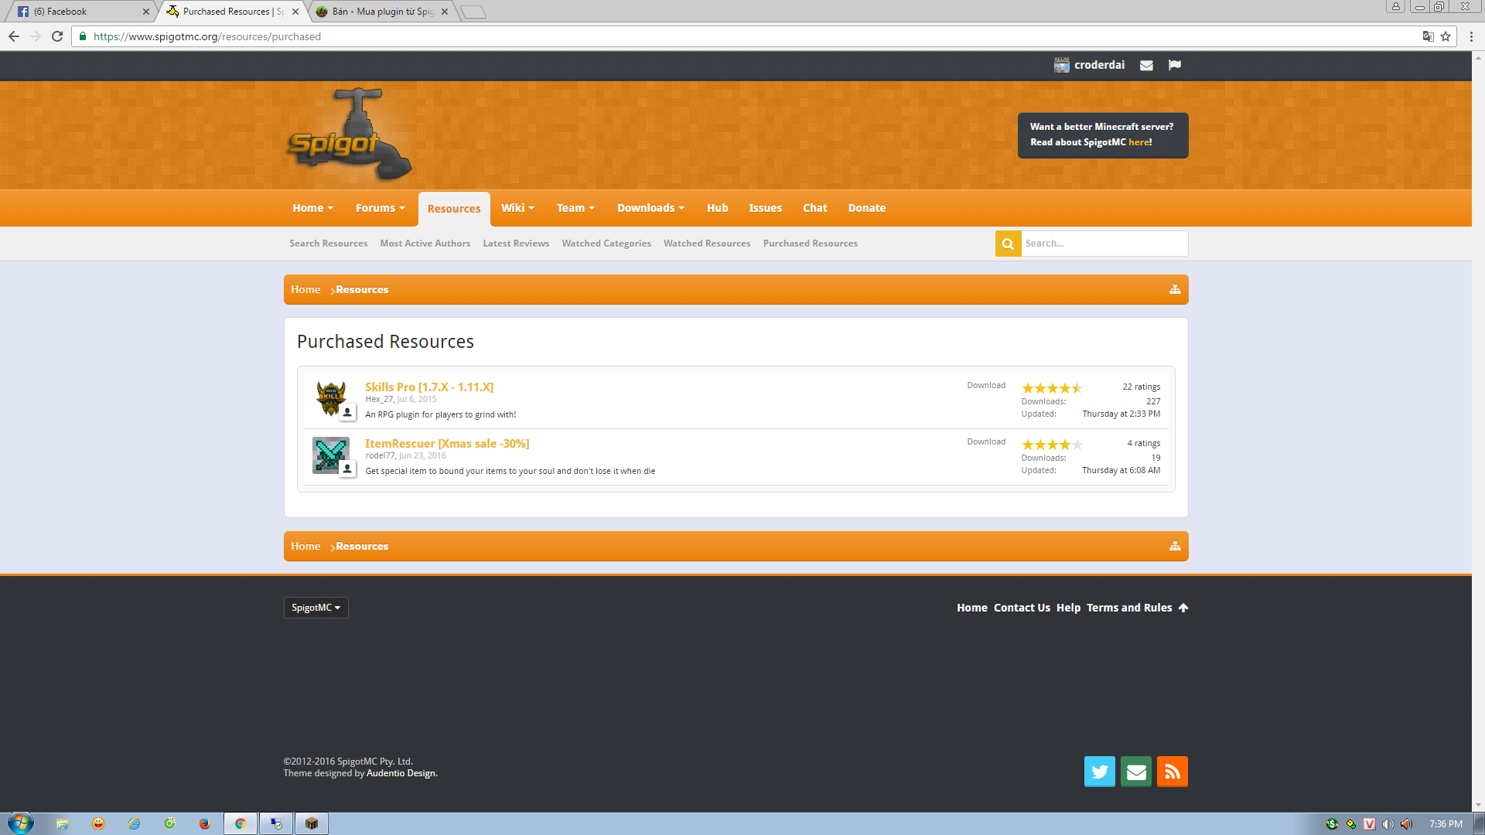This screenshot has height=835, width=1485.
Task: Click the sitemap icon in top breadcrumb
Action: point(1174,289)
